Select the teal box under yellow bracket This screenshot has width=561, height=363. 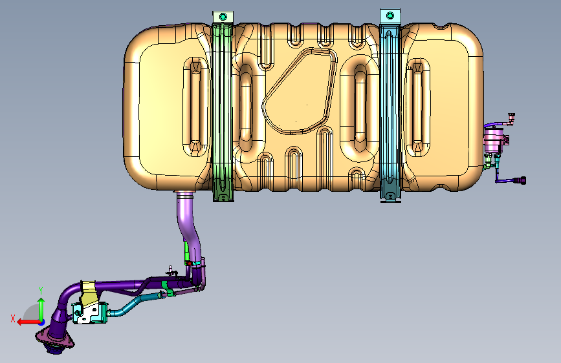[x=90, y=313]
